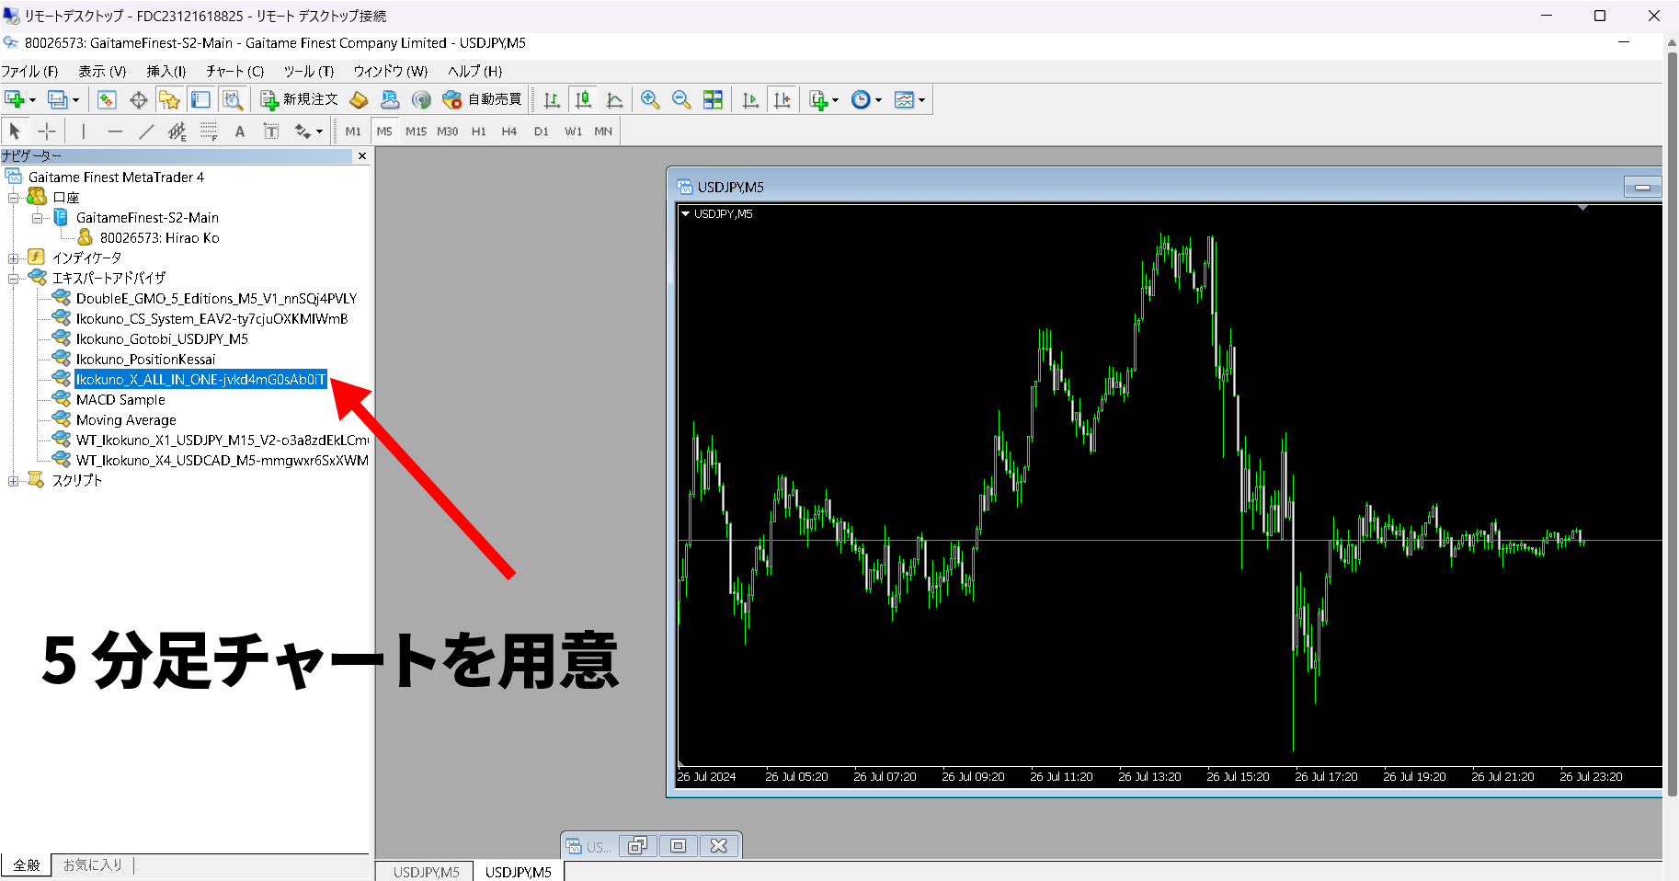Switch timeframe to D1
The height and width of the screenshot is (881, 1679).
541,132
